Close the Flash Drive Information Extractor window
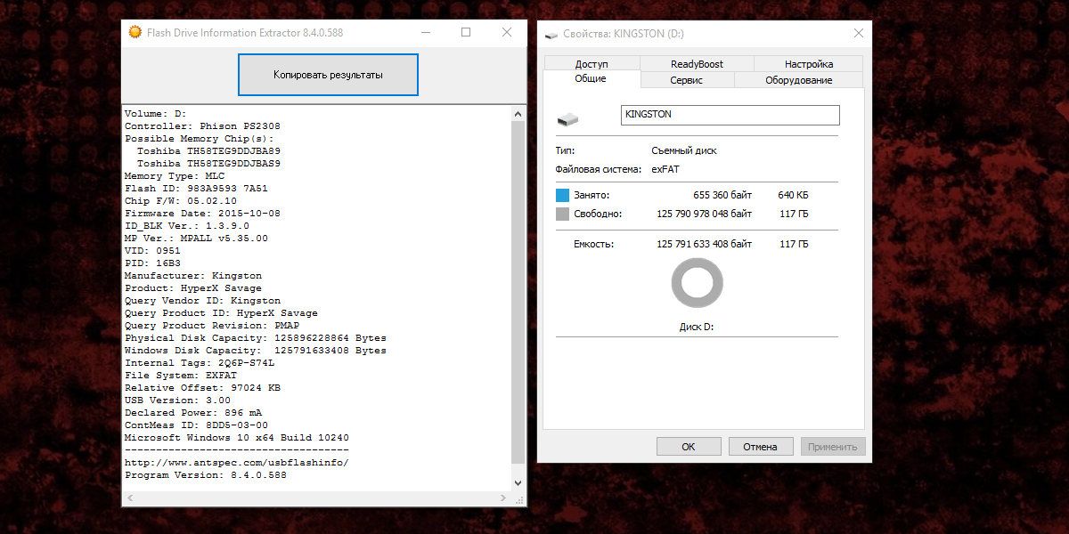 [x=506, y=32]
